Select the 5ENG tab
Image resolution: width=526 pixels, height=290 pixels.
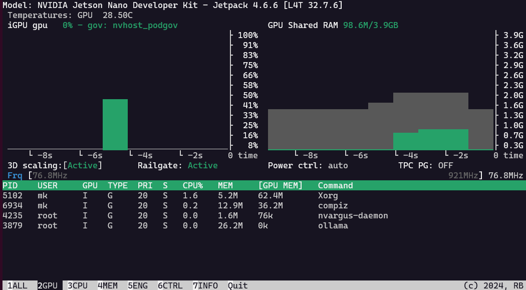pyautogui.click(x=138, y=285)
